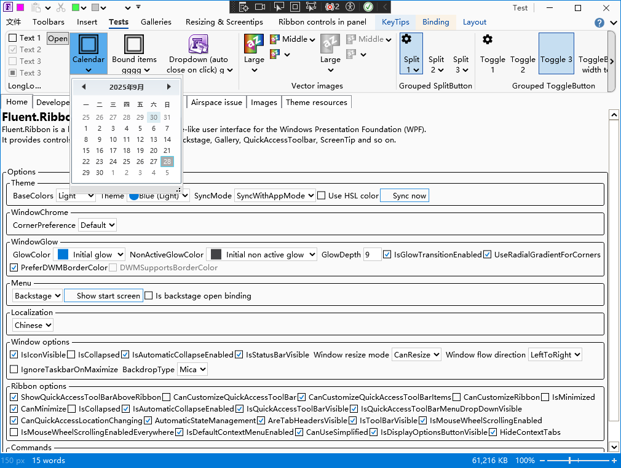The height and width of the screenshot is (468, 621).
Task: Open the CornerPreference Default dropdown
Action: pos(97,225)
